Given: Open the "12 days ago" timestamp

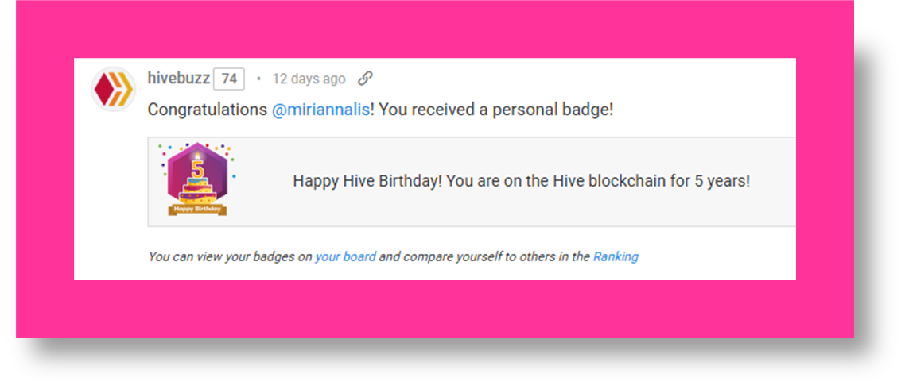Looking at the screenshot, I should click(x=309, y=79).
